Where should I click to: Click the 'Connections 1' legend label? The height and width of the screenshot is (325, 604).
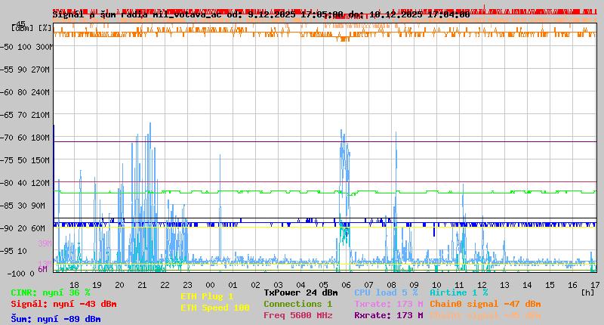tap(297, 304)
